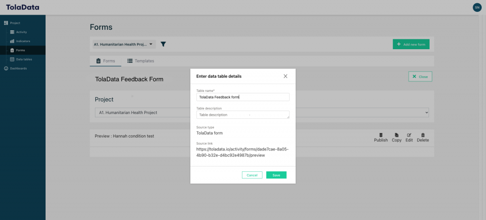Image resolution: width=486 pixels, height=220 pixels.
Task: Click the Forms page heading
Action: [101, 27]
